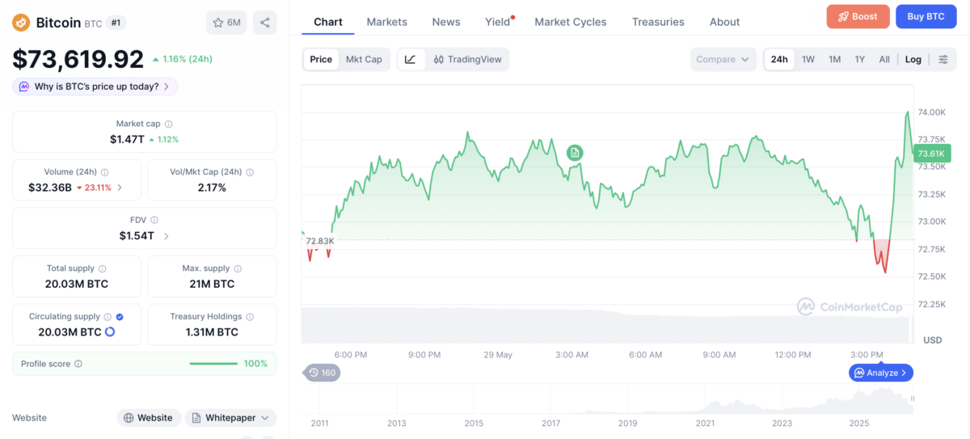Viewport: 970px width, 439px height.
Task: Expand 'Why is BTC's price up today?'
Action: point(95,87)
